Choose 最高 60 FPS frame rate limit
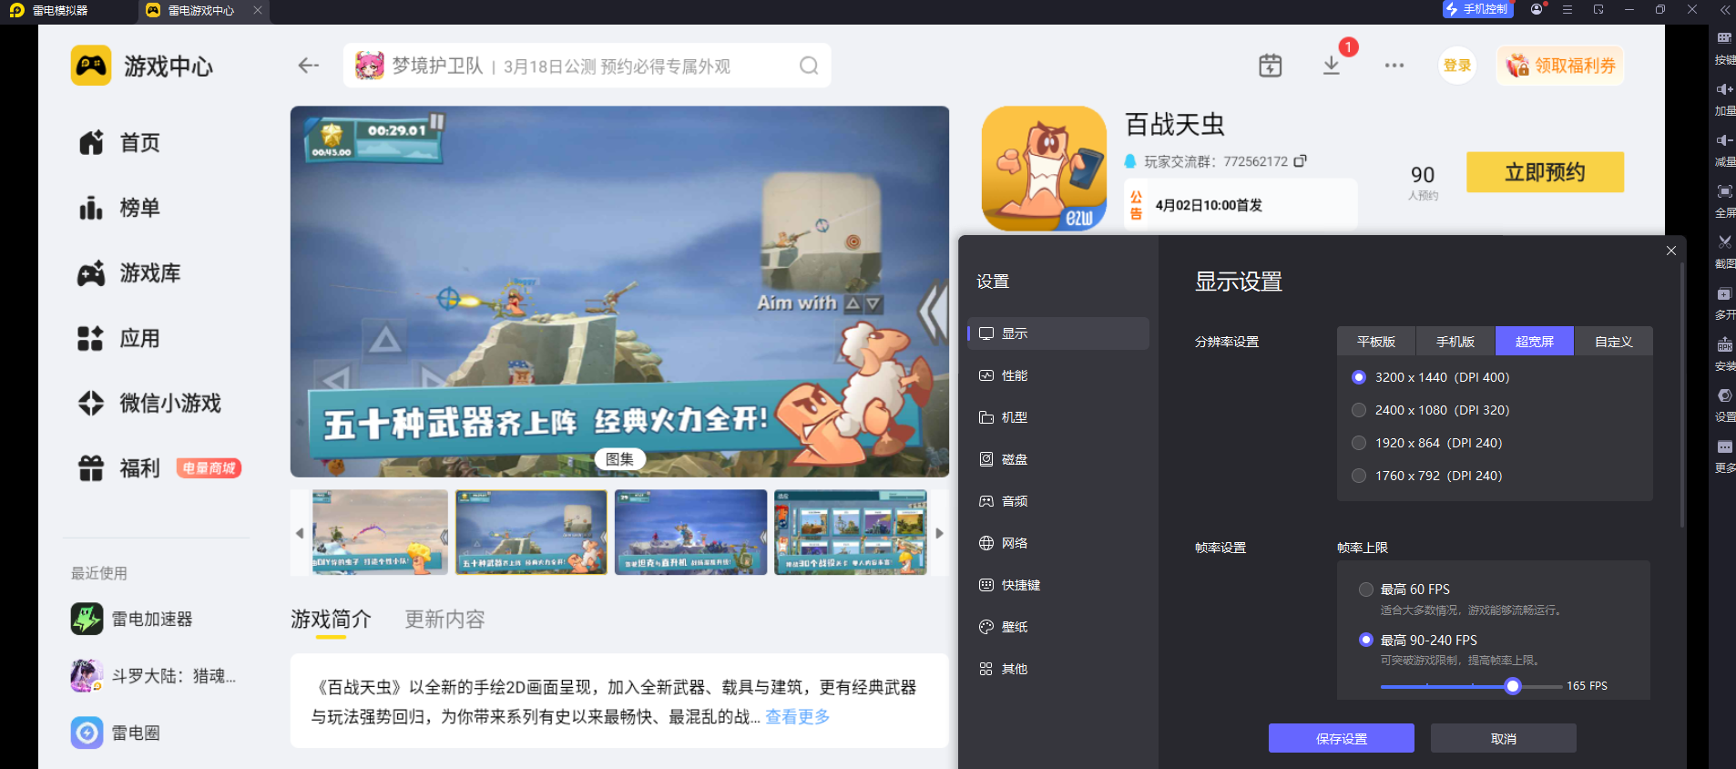This screenshot has width=1736, height=769. click(x=1366, y=590)
